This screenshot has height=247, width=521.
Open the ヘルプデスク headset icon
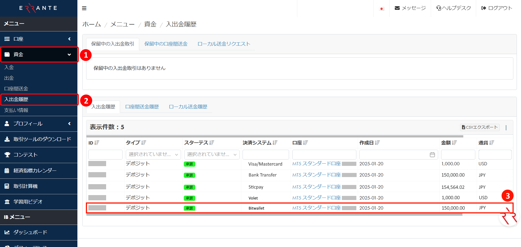(439, 8)
